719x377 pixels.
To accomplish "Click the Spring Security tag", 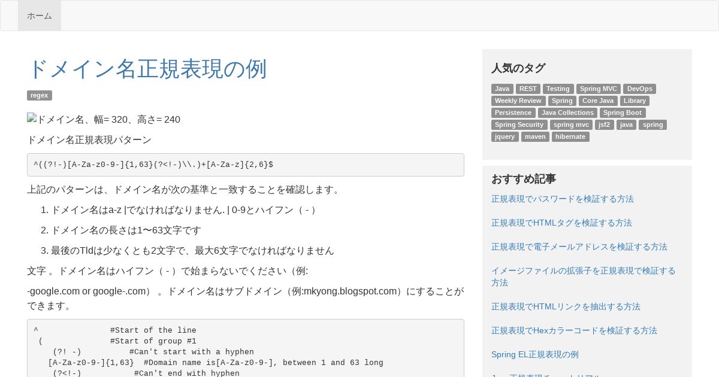I will tap(519, 124).
